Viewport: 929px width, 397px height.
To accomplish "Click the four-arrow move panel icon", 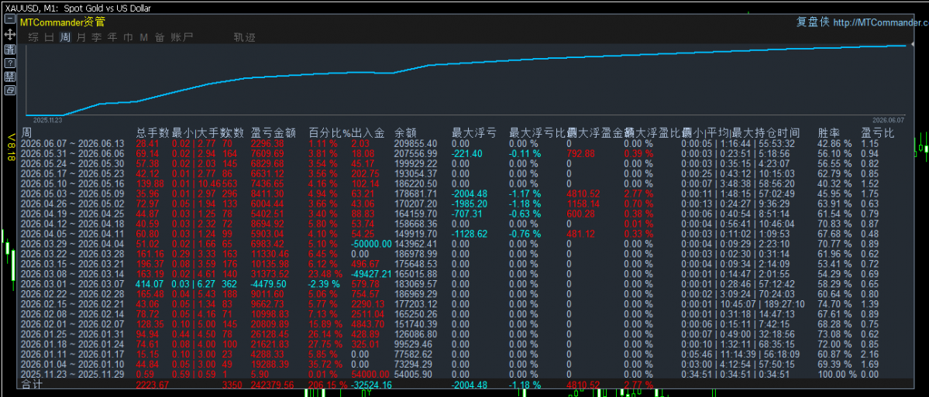I will (x=9, y=34).
